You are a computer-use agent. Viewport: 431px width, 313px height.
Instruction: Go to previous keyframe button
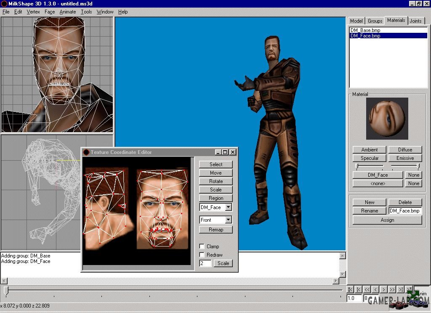tap(359, 289)
